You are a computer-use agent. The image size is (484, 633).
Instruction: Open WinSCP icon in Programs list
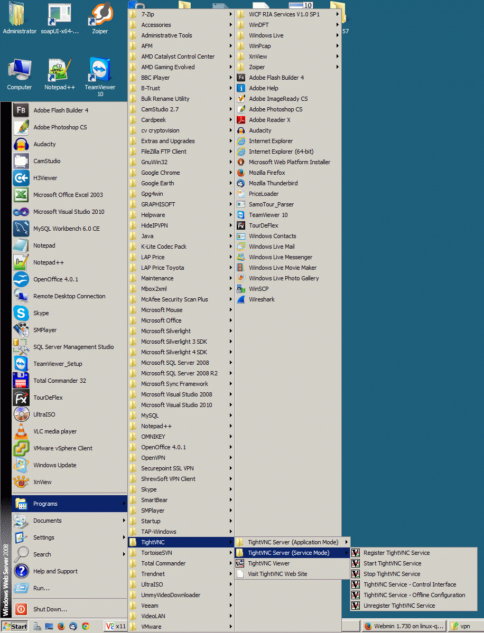coord(241,289)
